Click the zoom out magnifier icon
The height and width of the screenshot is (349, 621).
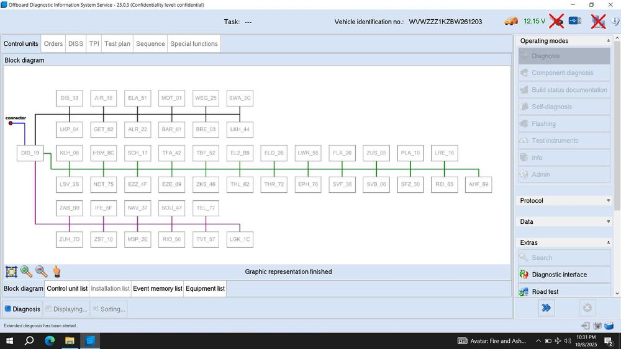click(x=41, y=271)
